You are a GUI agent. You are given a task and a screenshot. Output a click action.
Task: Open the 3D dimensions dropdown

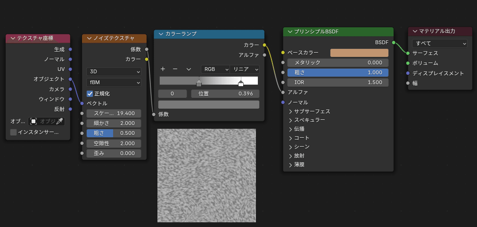(114, 72)
